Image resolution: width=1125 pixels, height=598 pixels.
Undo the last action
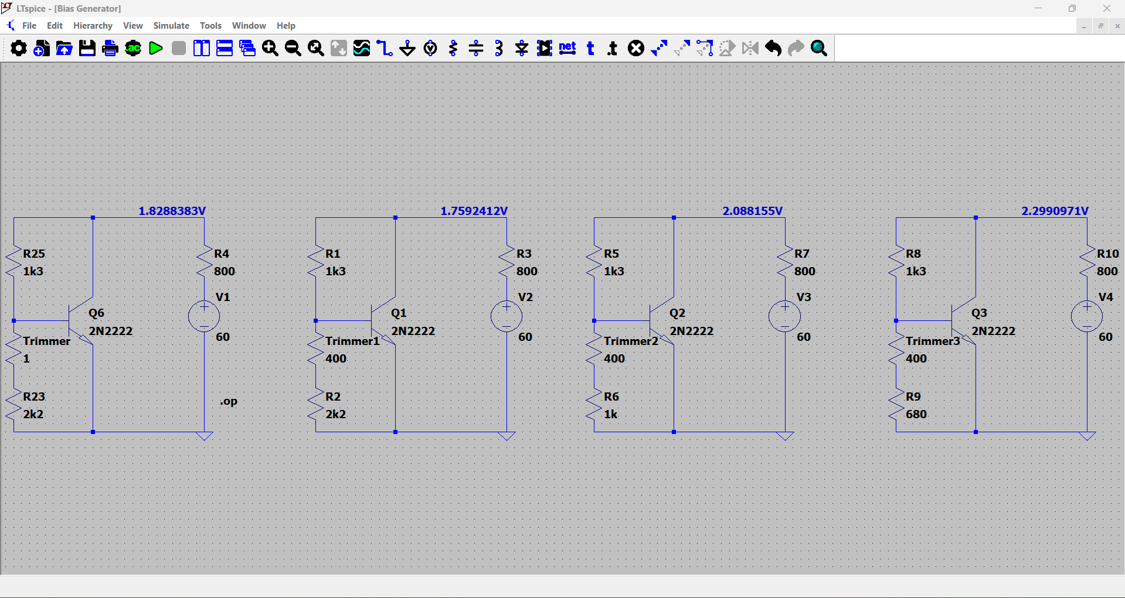tap(773, 48)
